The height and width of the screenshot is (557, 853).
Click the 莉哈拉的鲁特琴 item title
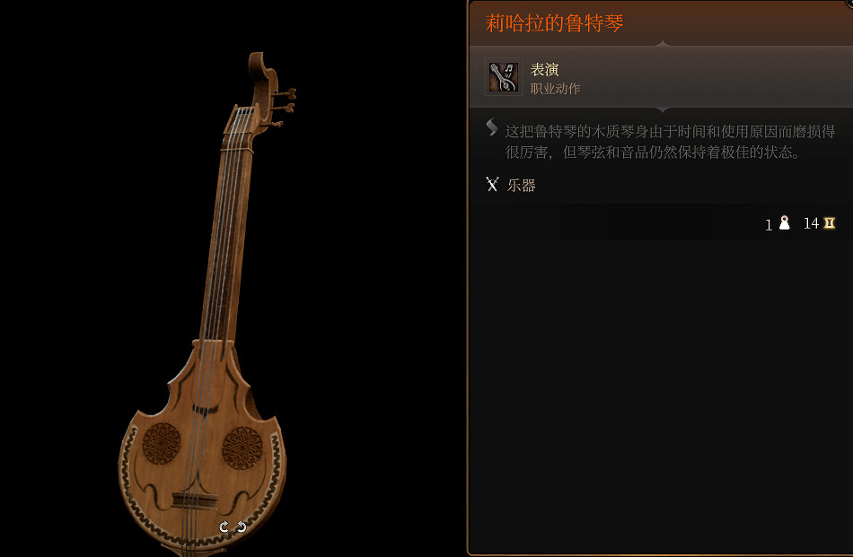tap(554, 23)
